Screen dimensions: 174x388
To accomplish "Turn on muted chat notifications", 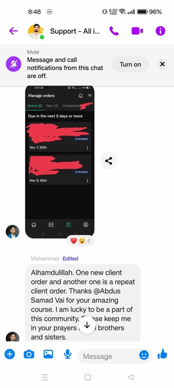I will 130,64.
